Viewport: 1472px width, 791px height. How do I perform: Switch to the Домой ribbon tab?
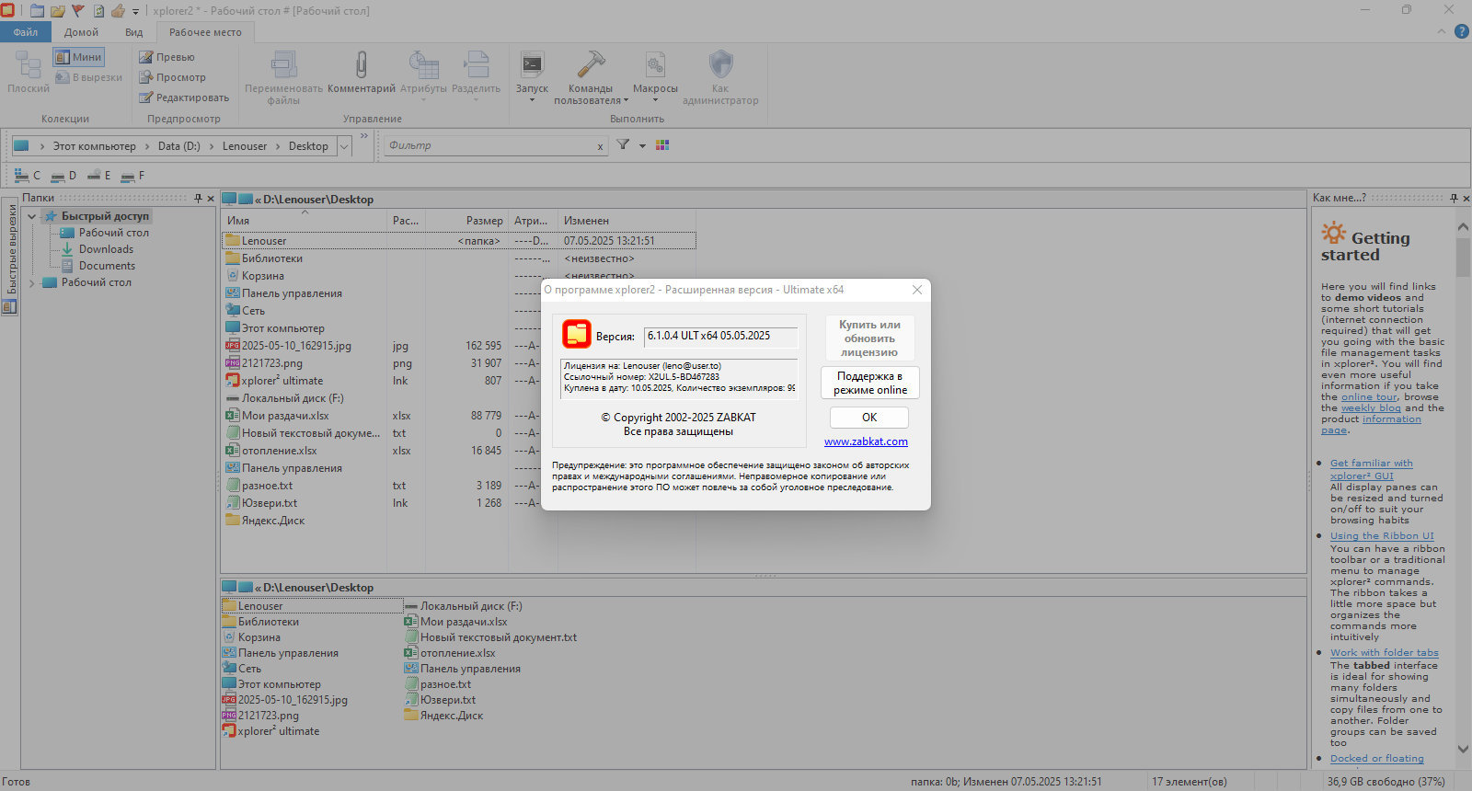click(81, 32)
